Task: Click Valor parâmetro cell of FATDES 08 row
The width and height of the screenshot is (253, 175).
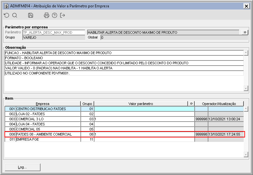Action: [x=145, y=134]
